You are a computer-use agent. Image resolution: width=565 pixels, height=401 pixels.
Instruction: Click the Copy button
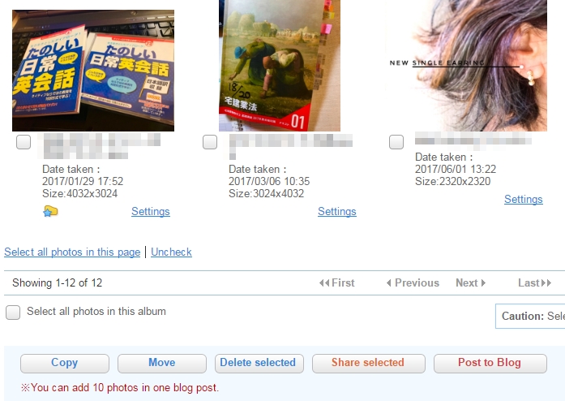pyautogui.click(x=65, y=363)
